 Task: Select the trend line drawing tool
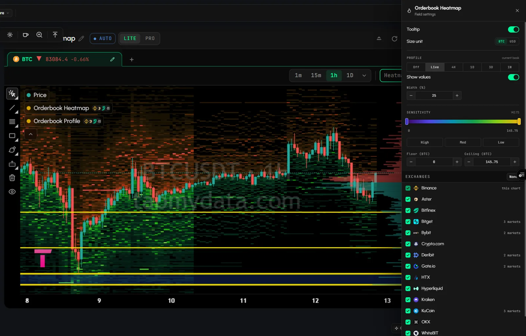12,108
